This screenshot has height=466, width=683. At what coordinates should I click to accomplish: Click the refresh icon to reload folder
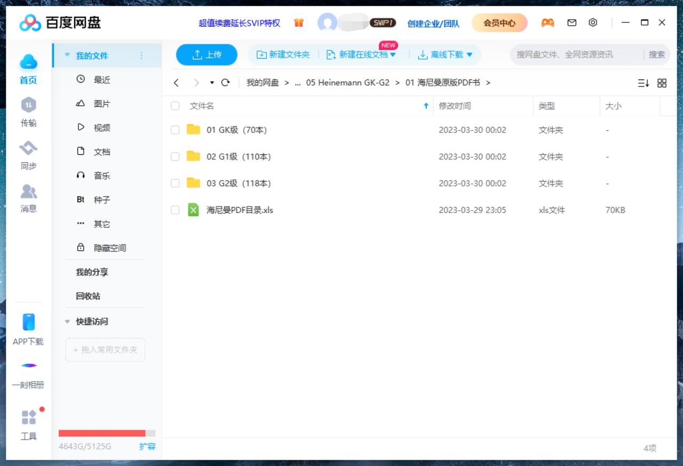(225, 83)
